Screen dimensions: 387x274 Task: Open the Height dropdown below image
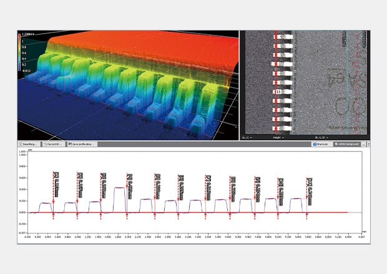tap(278, 136)
